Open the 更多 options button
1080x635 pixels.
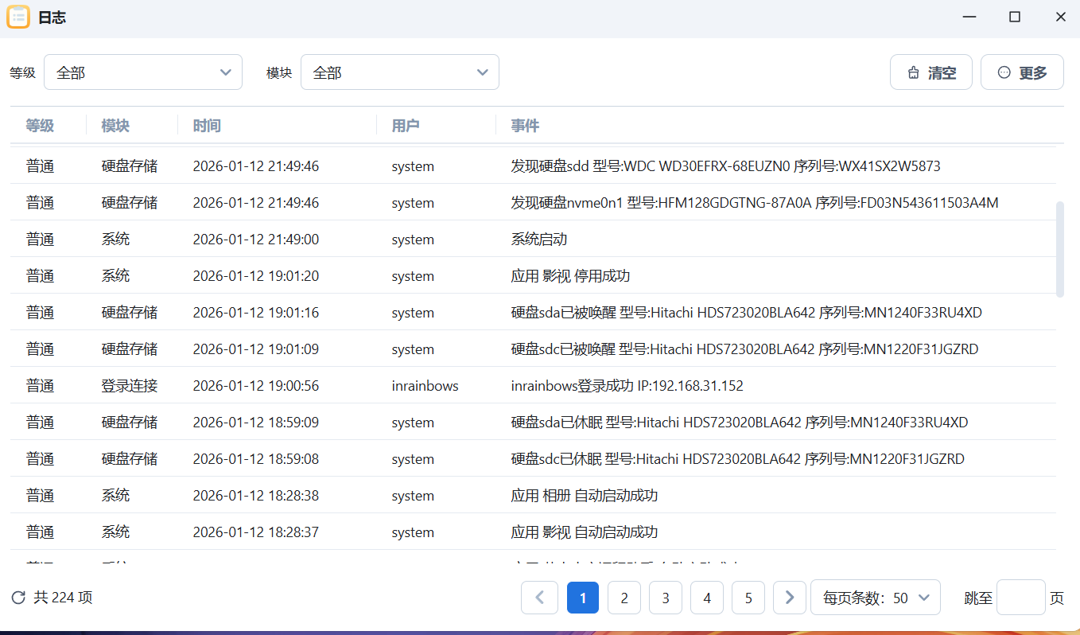point(1022,72)
